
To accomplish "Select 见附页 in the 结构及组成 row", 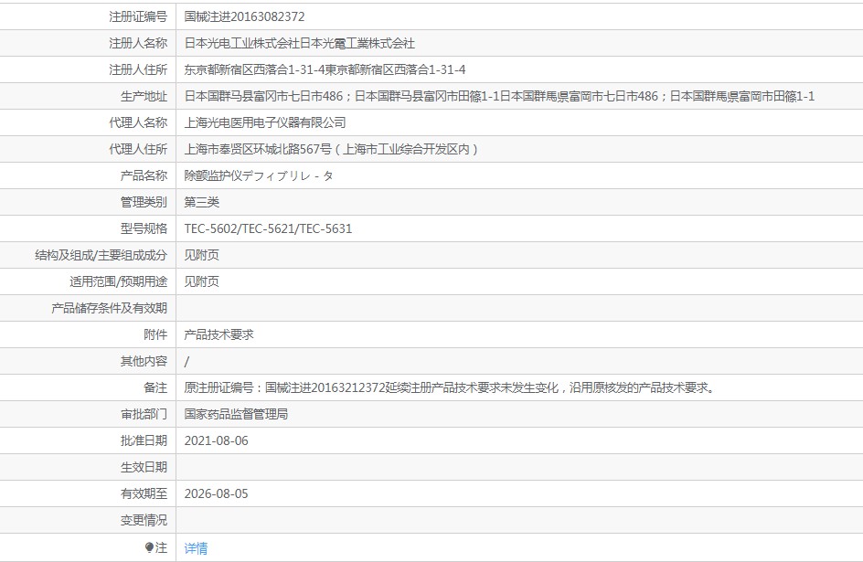I will coord(201,255).
